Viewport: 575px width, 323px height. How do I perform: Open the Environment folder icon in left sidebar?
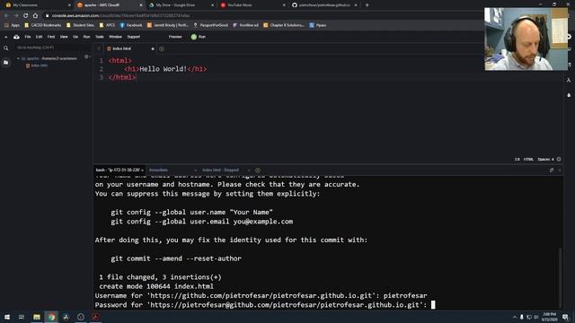(6, 63)
